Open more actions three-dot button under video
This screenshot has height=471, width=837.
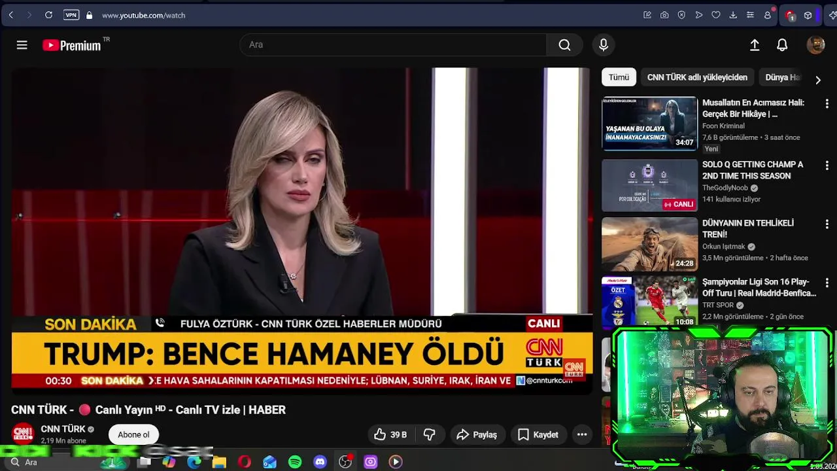click(582, 434)
